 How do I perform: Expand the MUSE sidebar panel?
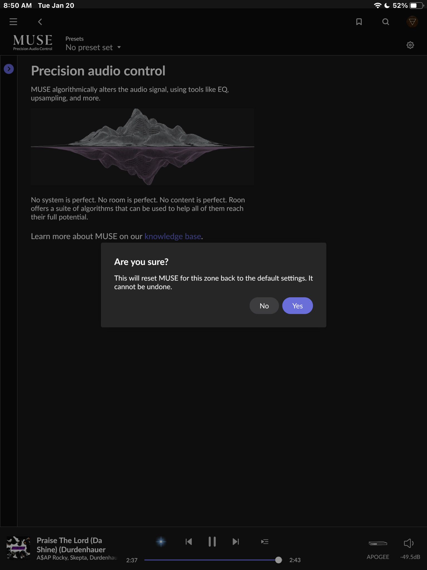[9, 69]
